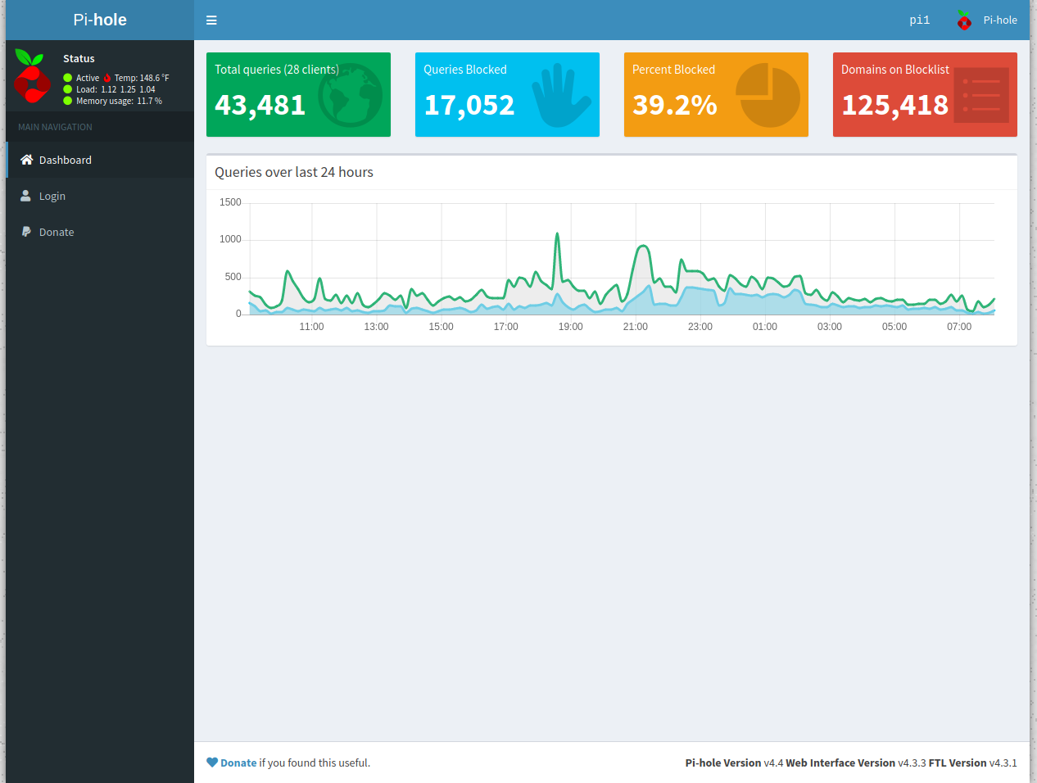Click the home icon beside Dashboard
The image size is (1037, 783).
point(26,160)
